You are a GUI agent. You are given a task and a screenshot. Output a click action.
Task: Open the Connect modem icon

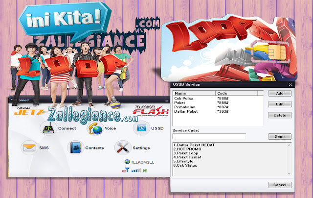tap(48, 128)
